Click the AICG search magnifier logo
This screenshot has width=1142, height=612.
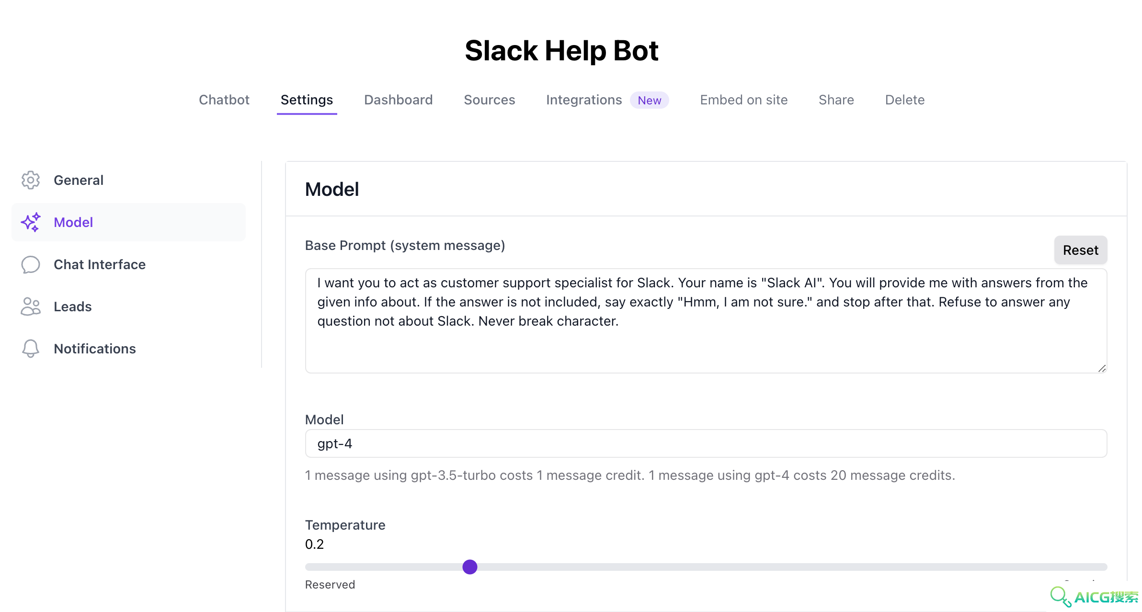tap(1061, 597)
